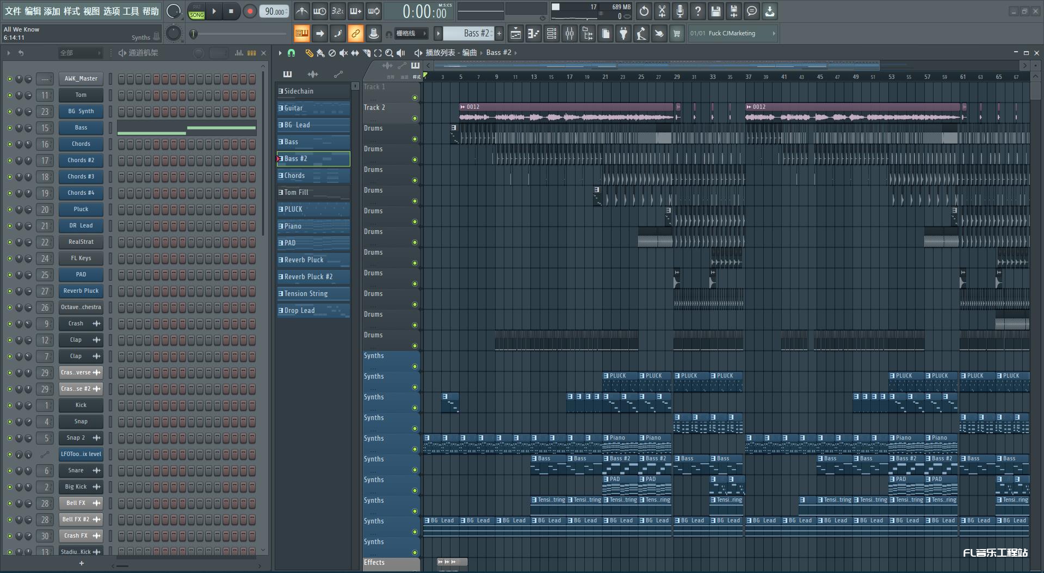1044x573 pixels.
Task: Open the content library cart icon
Action: 677,34
